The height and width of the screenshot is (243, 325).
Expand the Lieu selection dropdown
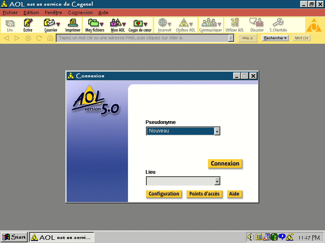(x=217, y=181)
